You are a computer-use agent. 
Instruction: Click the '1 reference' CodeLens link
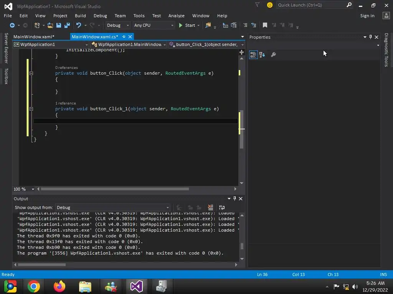pyautogui.click(x=65, y=103)
